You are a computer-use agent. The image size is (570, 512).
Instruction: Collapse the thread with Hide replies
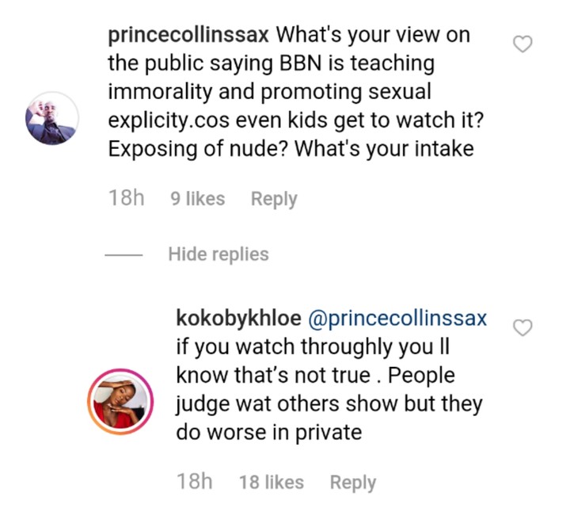pyautogui.click(x=218, y=254)
